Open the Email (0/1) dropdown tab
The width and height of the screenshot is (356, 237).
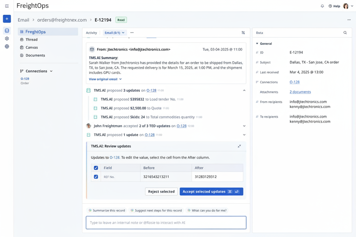pos(115,32)
